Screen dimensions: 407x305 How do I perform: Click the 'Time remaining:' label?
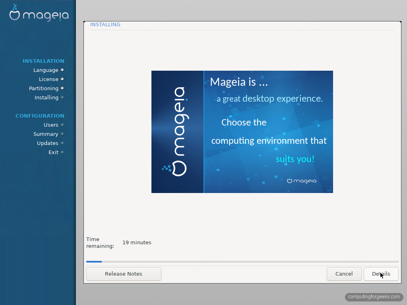coord(100,243)
